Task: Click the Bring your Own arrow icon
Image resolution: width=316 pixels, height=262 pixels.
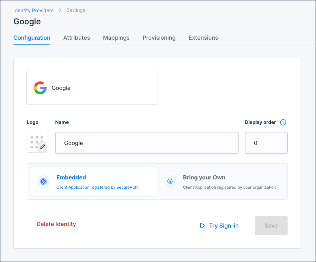Action: (x=170, y=181)
